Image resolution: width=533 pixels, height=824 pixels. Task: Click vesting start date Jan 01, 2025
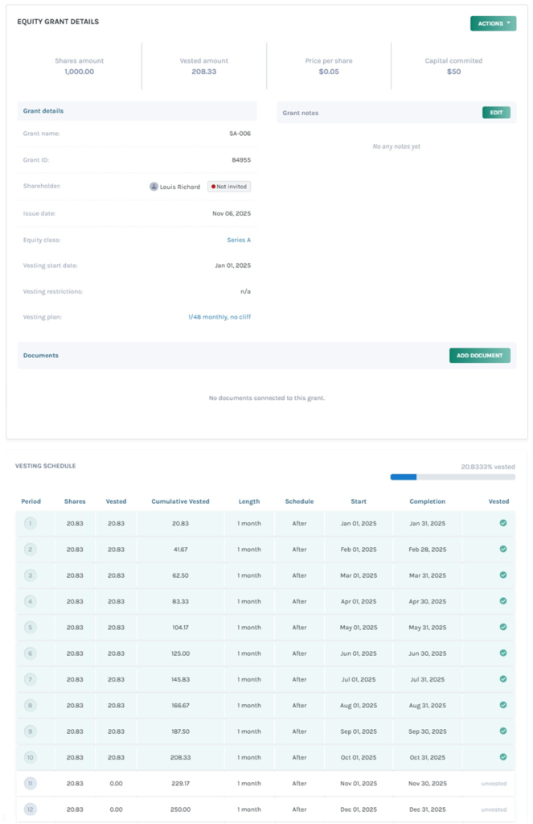(232, 266)
